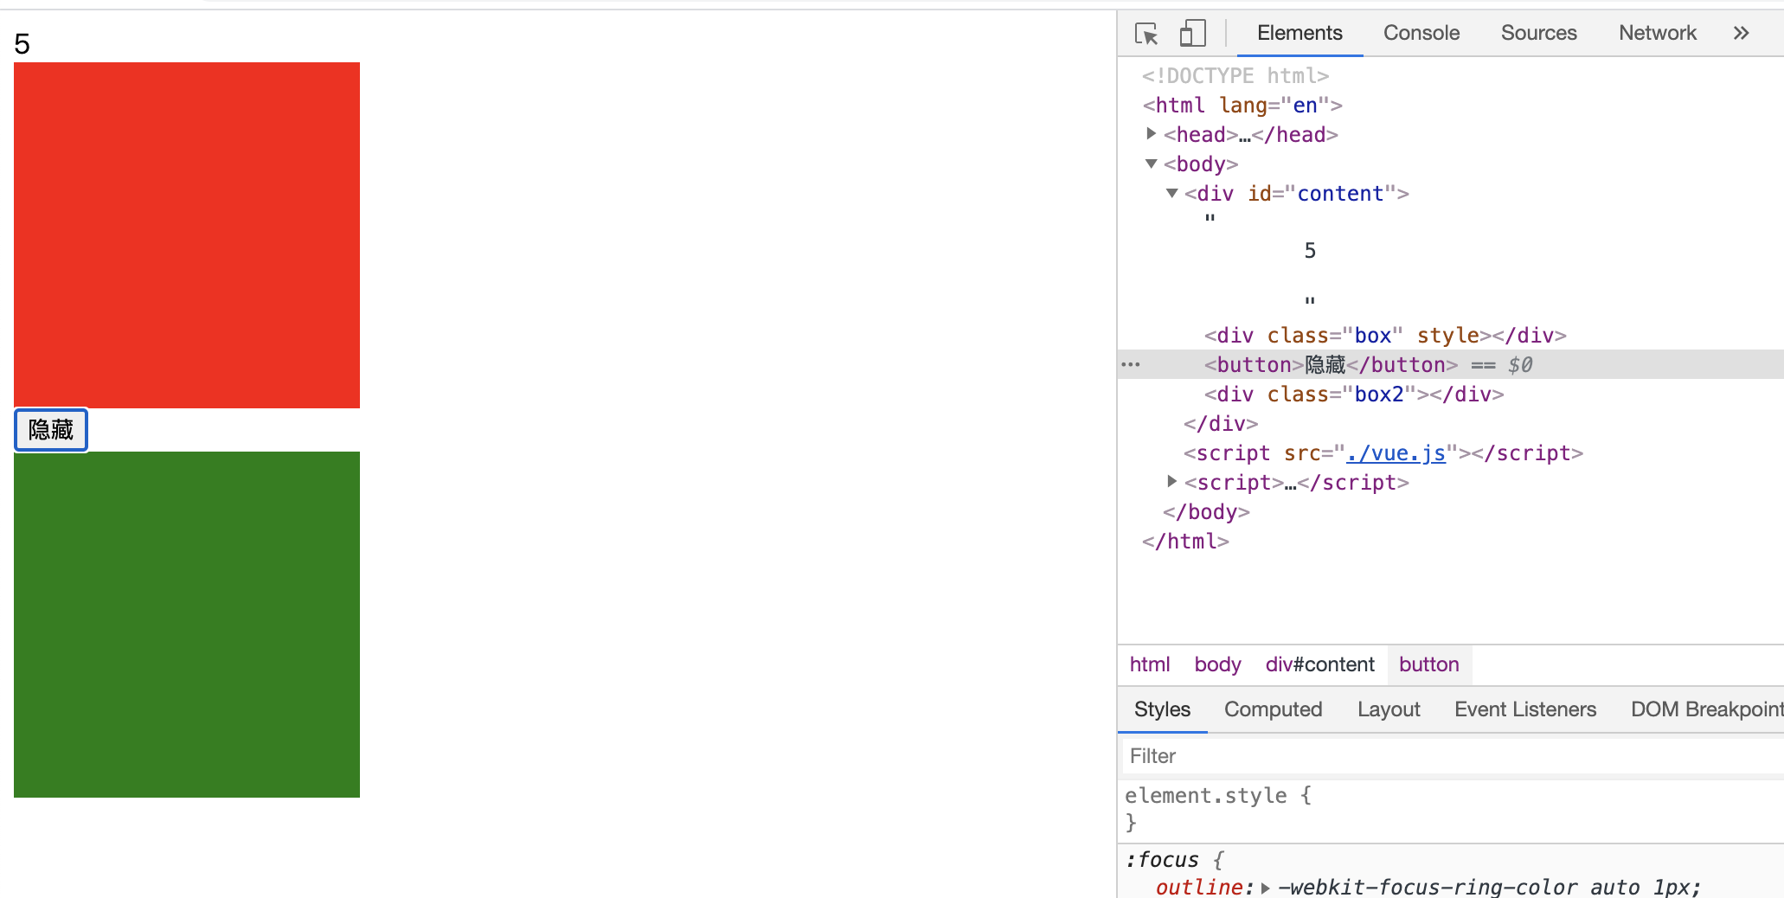Show more DevTools tabs chevron
1784x898 pixels.
pyautogui.click(x=1742, y=33)
